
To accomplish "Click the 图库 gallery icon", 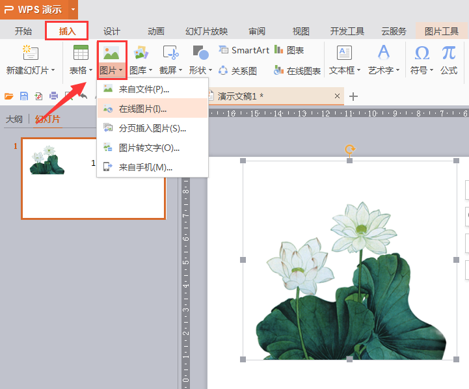I will click(141, 53).
